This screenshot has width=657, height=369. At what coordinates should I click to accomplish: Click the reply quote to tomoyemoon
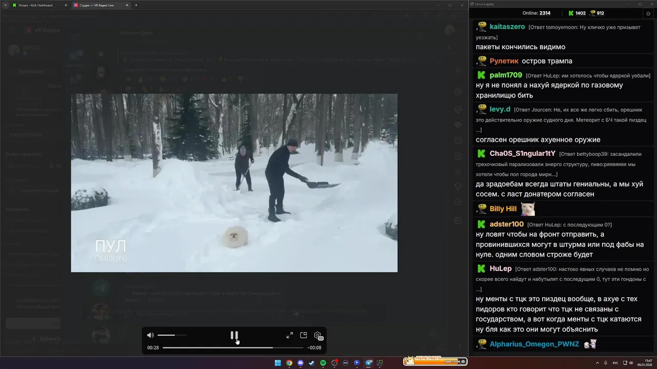(559, 32)
